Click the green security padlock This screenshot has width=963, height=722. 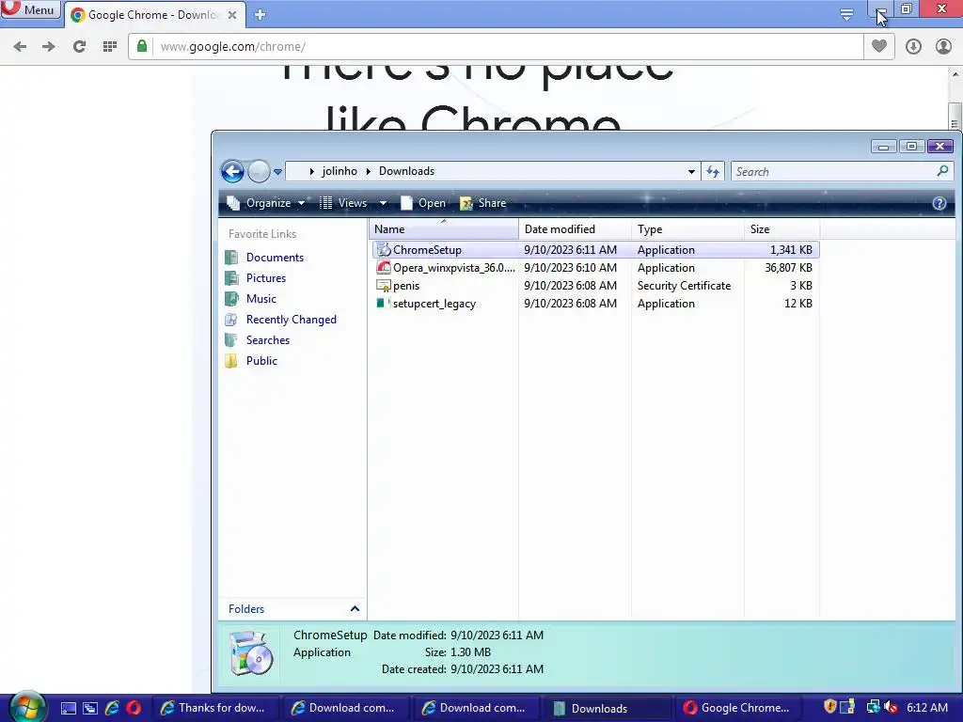[142, 47]
